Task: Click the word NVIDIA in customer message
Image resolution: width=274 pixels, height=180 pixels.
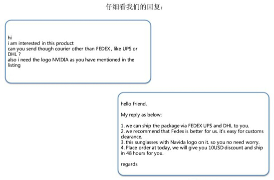Action: (x=60, y=59)
